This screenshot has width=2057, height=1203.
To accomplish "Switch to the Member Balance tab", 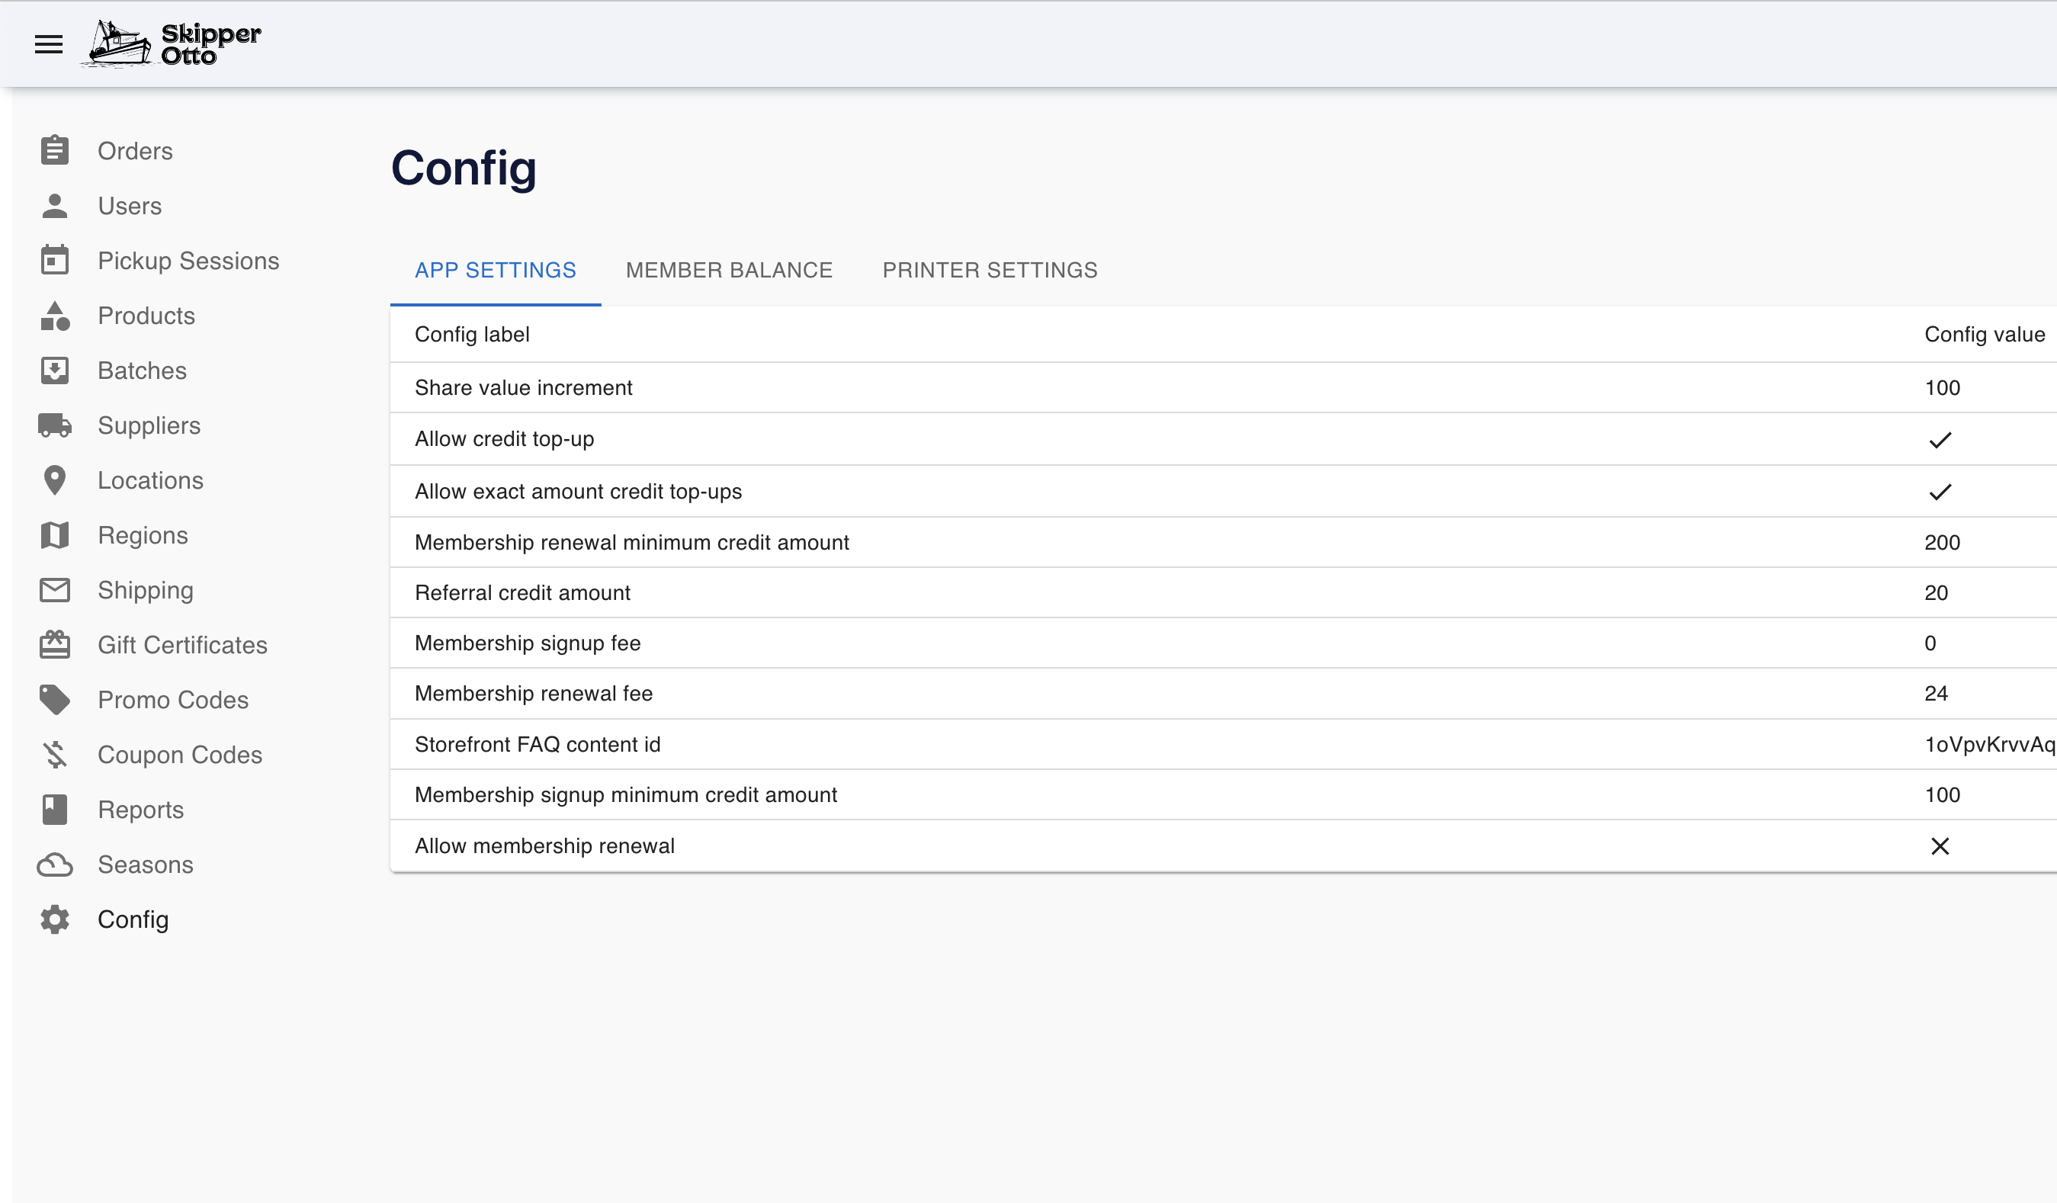I will [728, 270].
